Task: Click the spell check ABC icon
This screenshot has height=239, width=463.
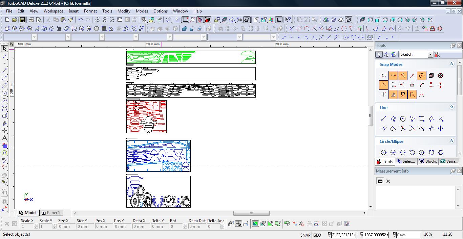Action: point(168,20)
